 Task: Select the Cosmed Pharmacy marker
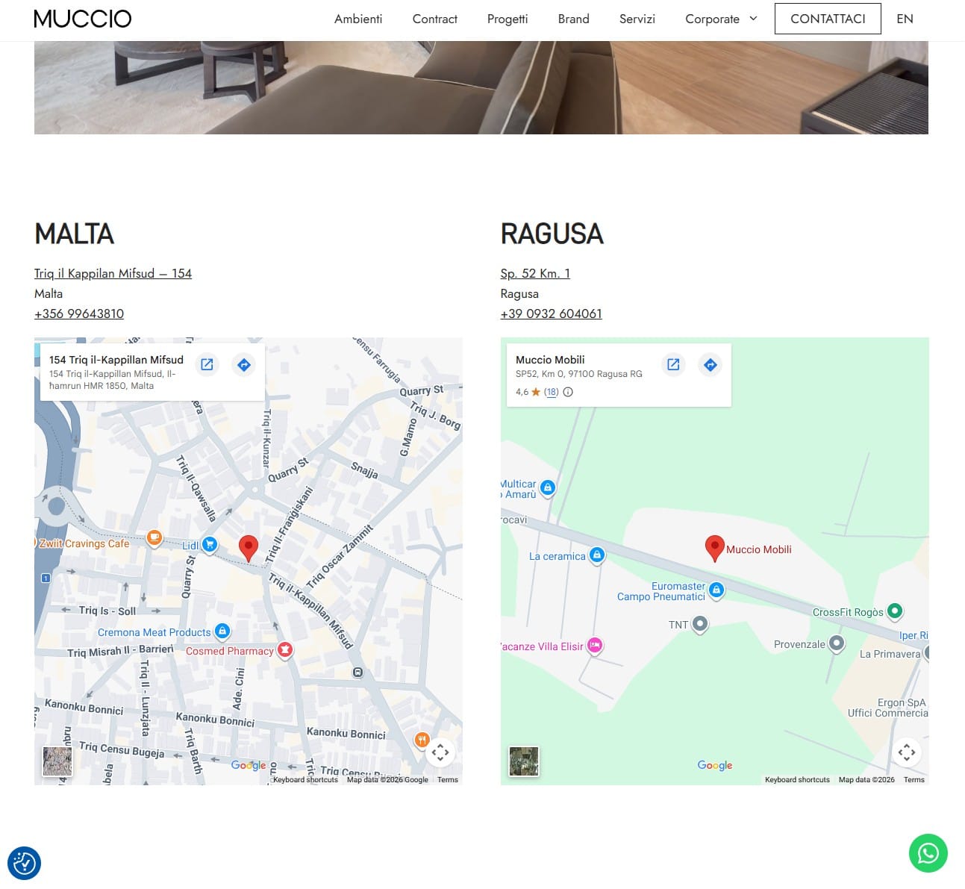(284, 650)
